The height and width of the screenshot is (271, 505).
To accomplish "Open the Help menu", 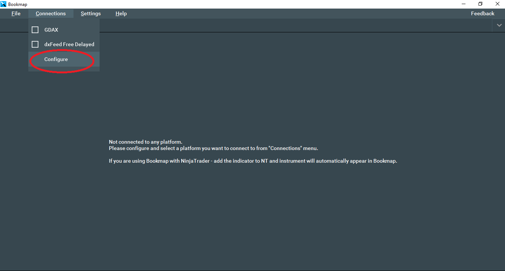I will pos(121,14).
